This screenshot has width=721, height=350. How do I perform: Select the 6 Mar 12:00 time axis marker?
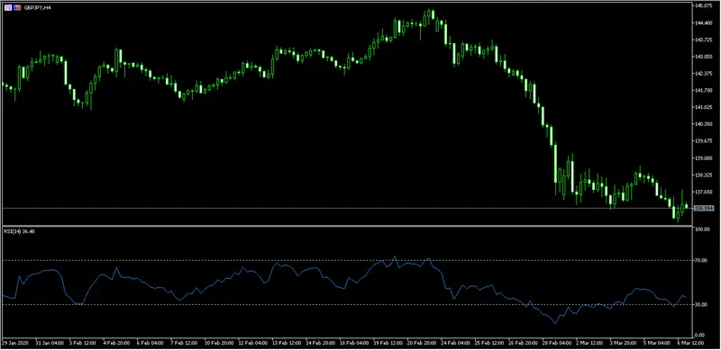(x=692, y=343)
